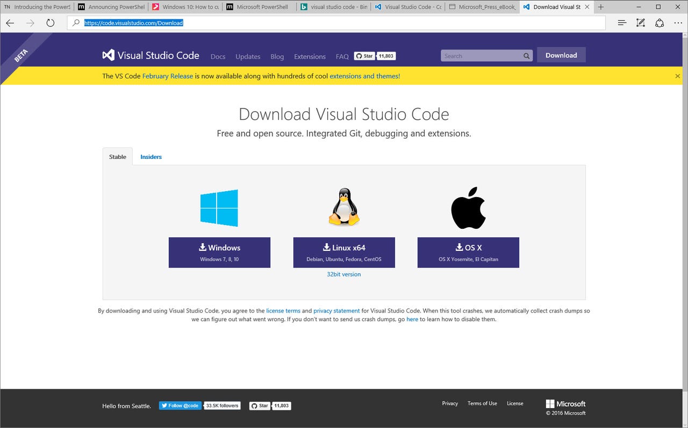Click the Make a Web Note icon in Edge

point(640,23)
